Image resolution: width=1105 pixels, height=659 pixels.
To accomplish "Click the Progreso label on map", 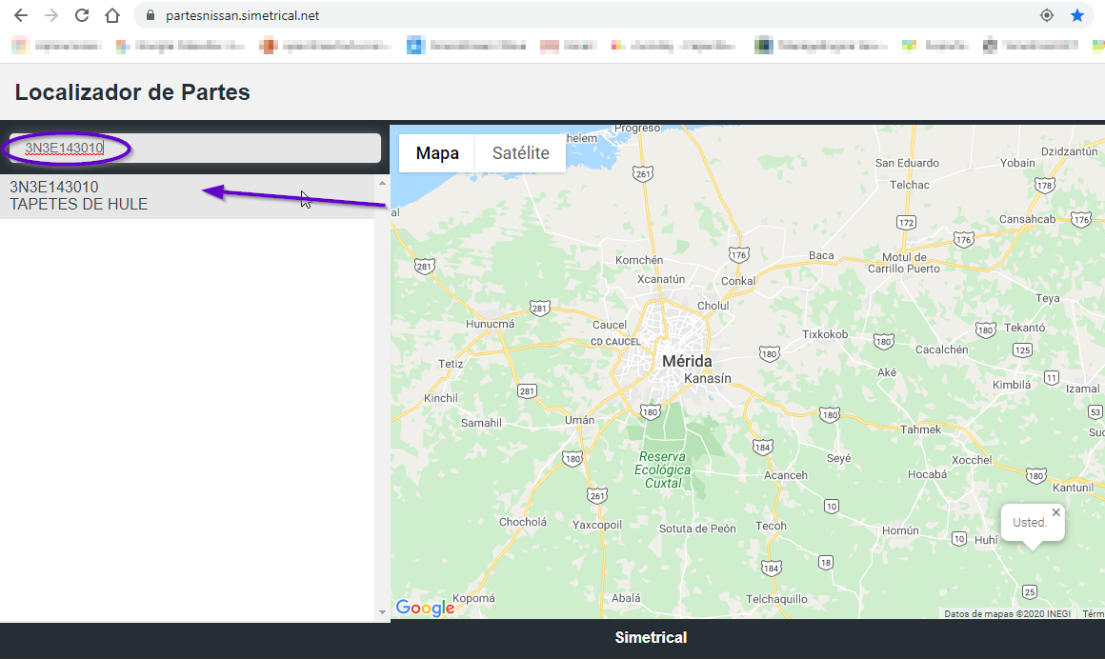I will (x=637, y=129).
